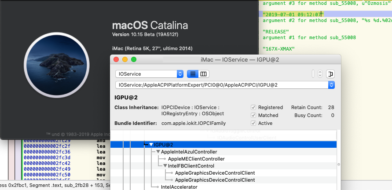Toggle the Matched checkbox
This screenshot has width=392, height=190.
(253, 115)
